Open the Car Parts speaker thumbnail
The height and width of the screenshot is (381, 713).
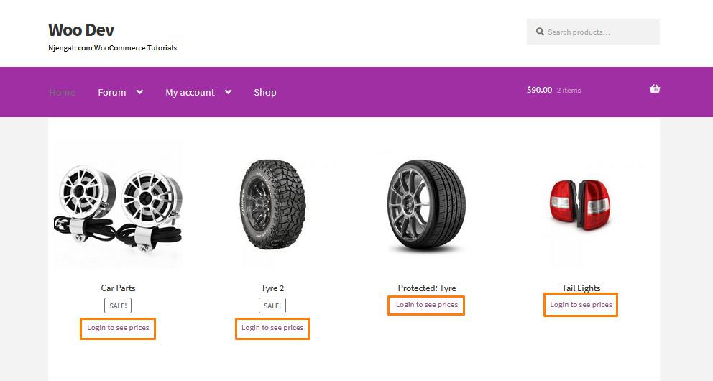[118, 206]
